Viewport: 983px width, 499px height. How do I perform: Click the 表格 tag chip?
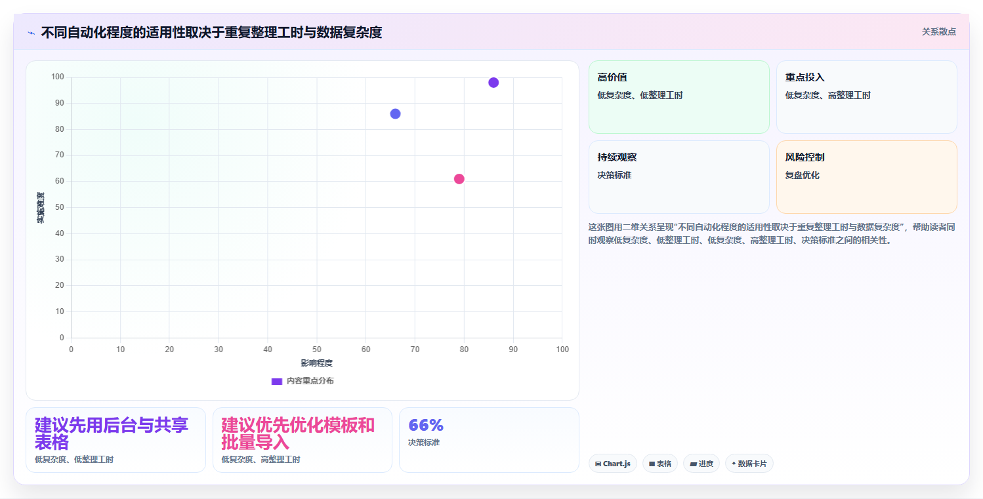[660, 464]
